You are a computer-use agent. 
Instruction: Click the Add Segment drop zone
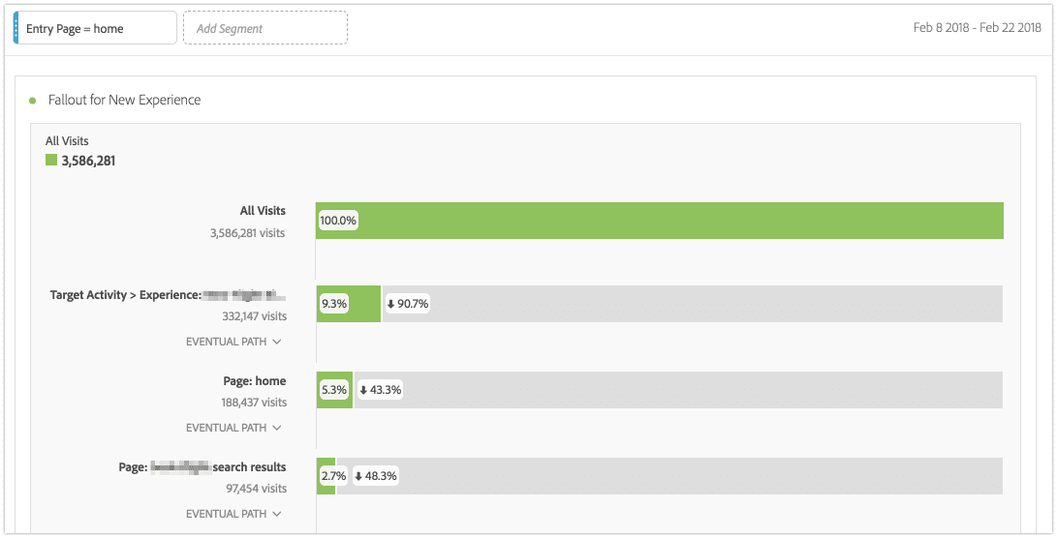click(264, 28)
